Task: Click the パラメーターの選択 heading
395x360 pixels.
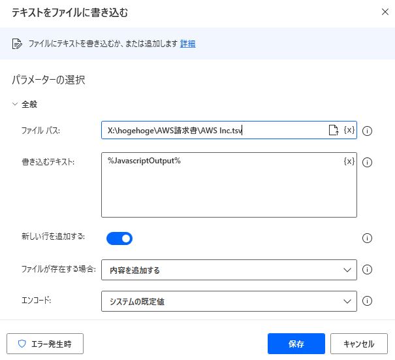Action: click(x=48, y=80)
